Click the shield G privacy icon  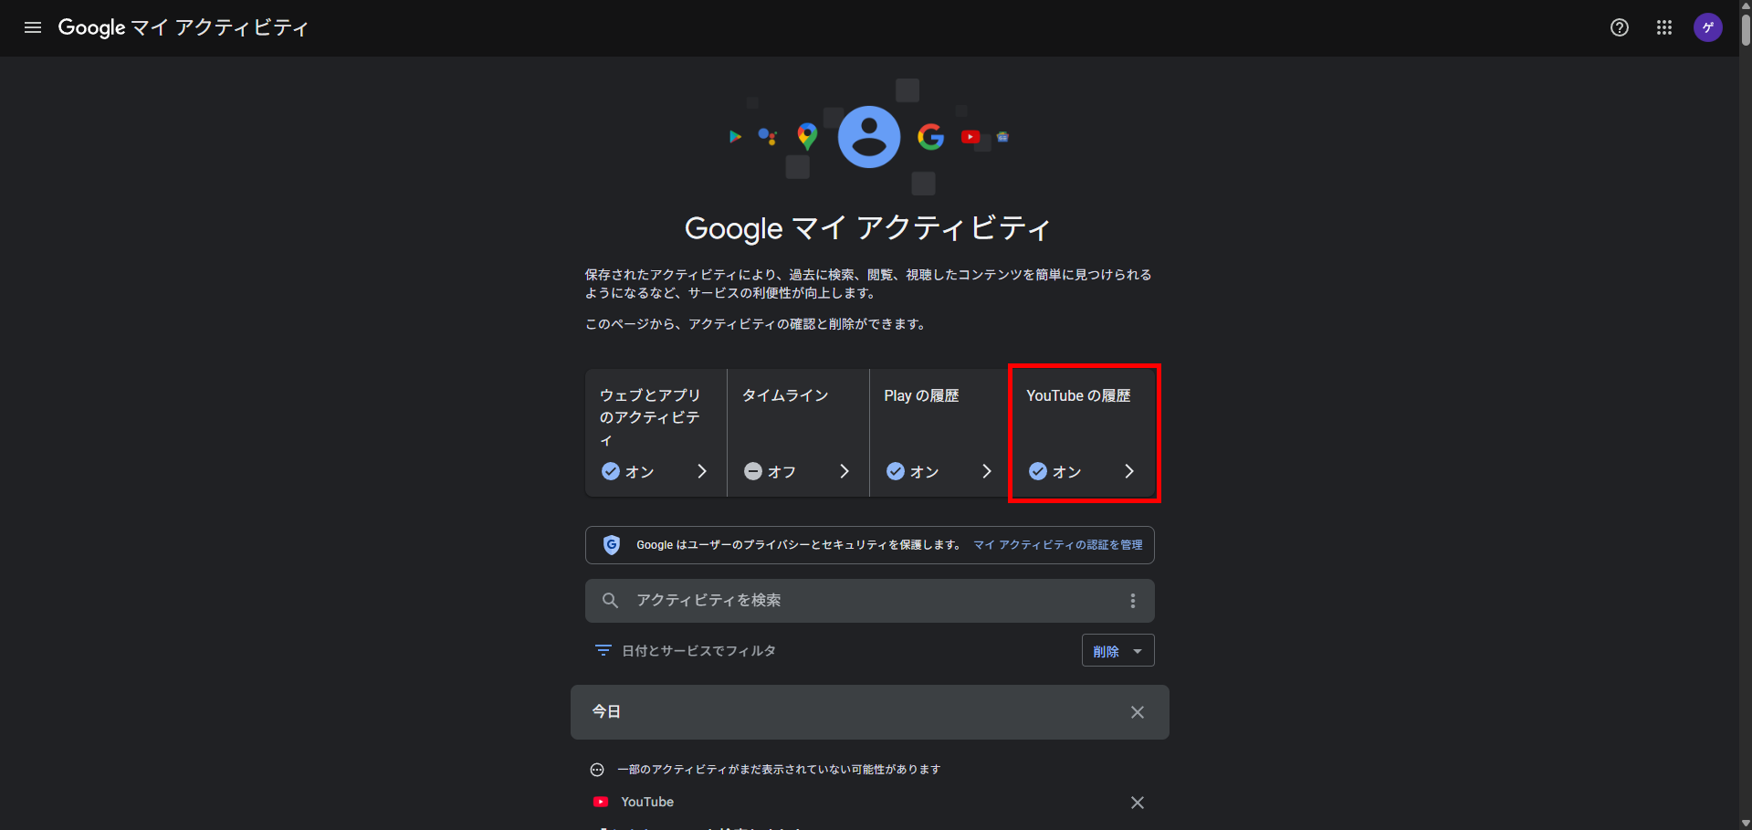pyautogui.click(x=612, y=545)
